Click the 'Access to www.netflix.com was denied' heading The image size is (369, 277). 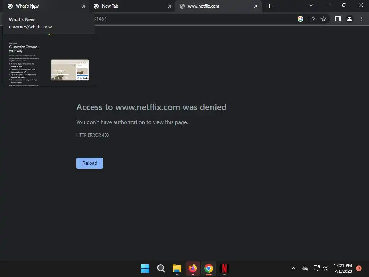tap(152, 107)
